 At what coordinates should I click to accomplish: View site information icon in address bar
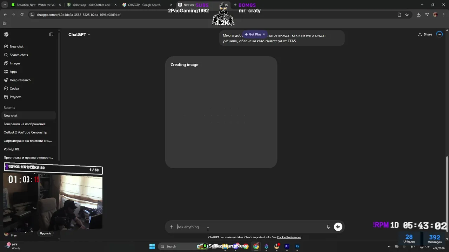[x=32, y=15]
